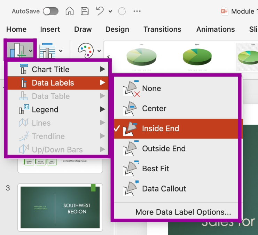Click the Legend menu icon
Viewport: 258px width, 235px height.
(x=24, y=109)
